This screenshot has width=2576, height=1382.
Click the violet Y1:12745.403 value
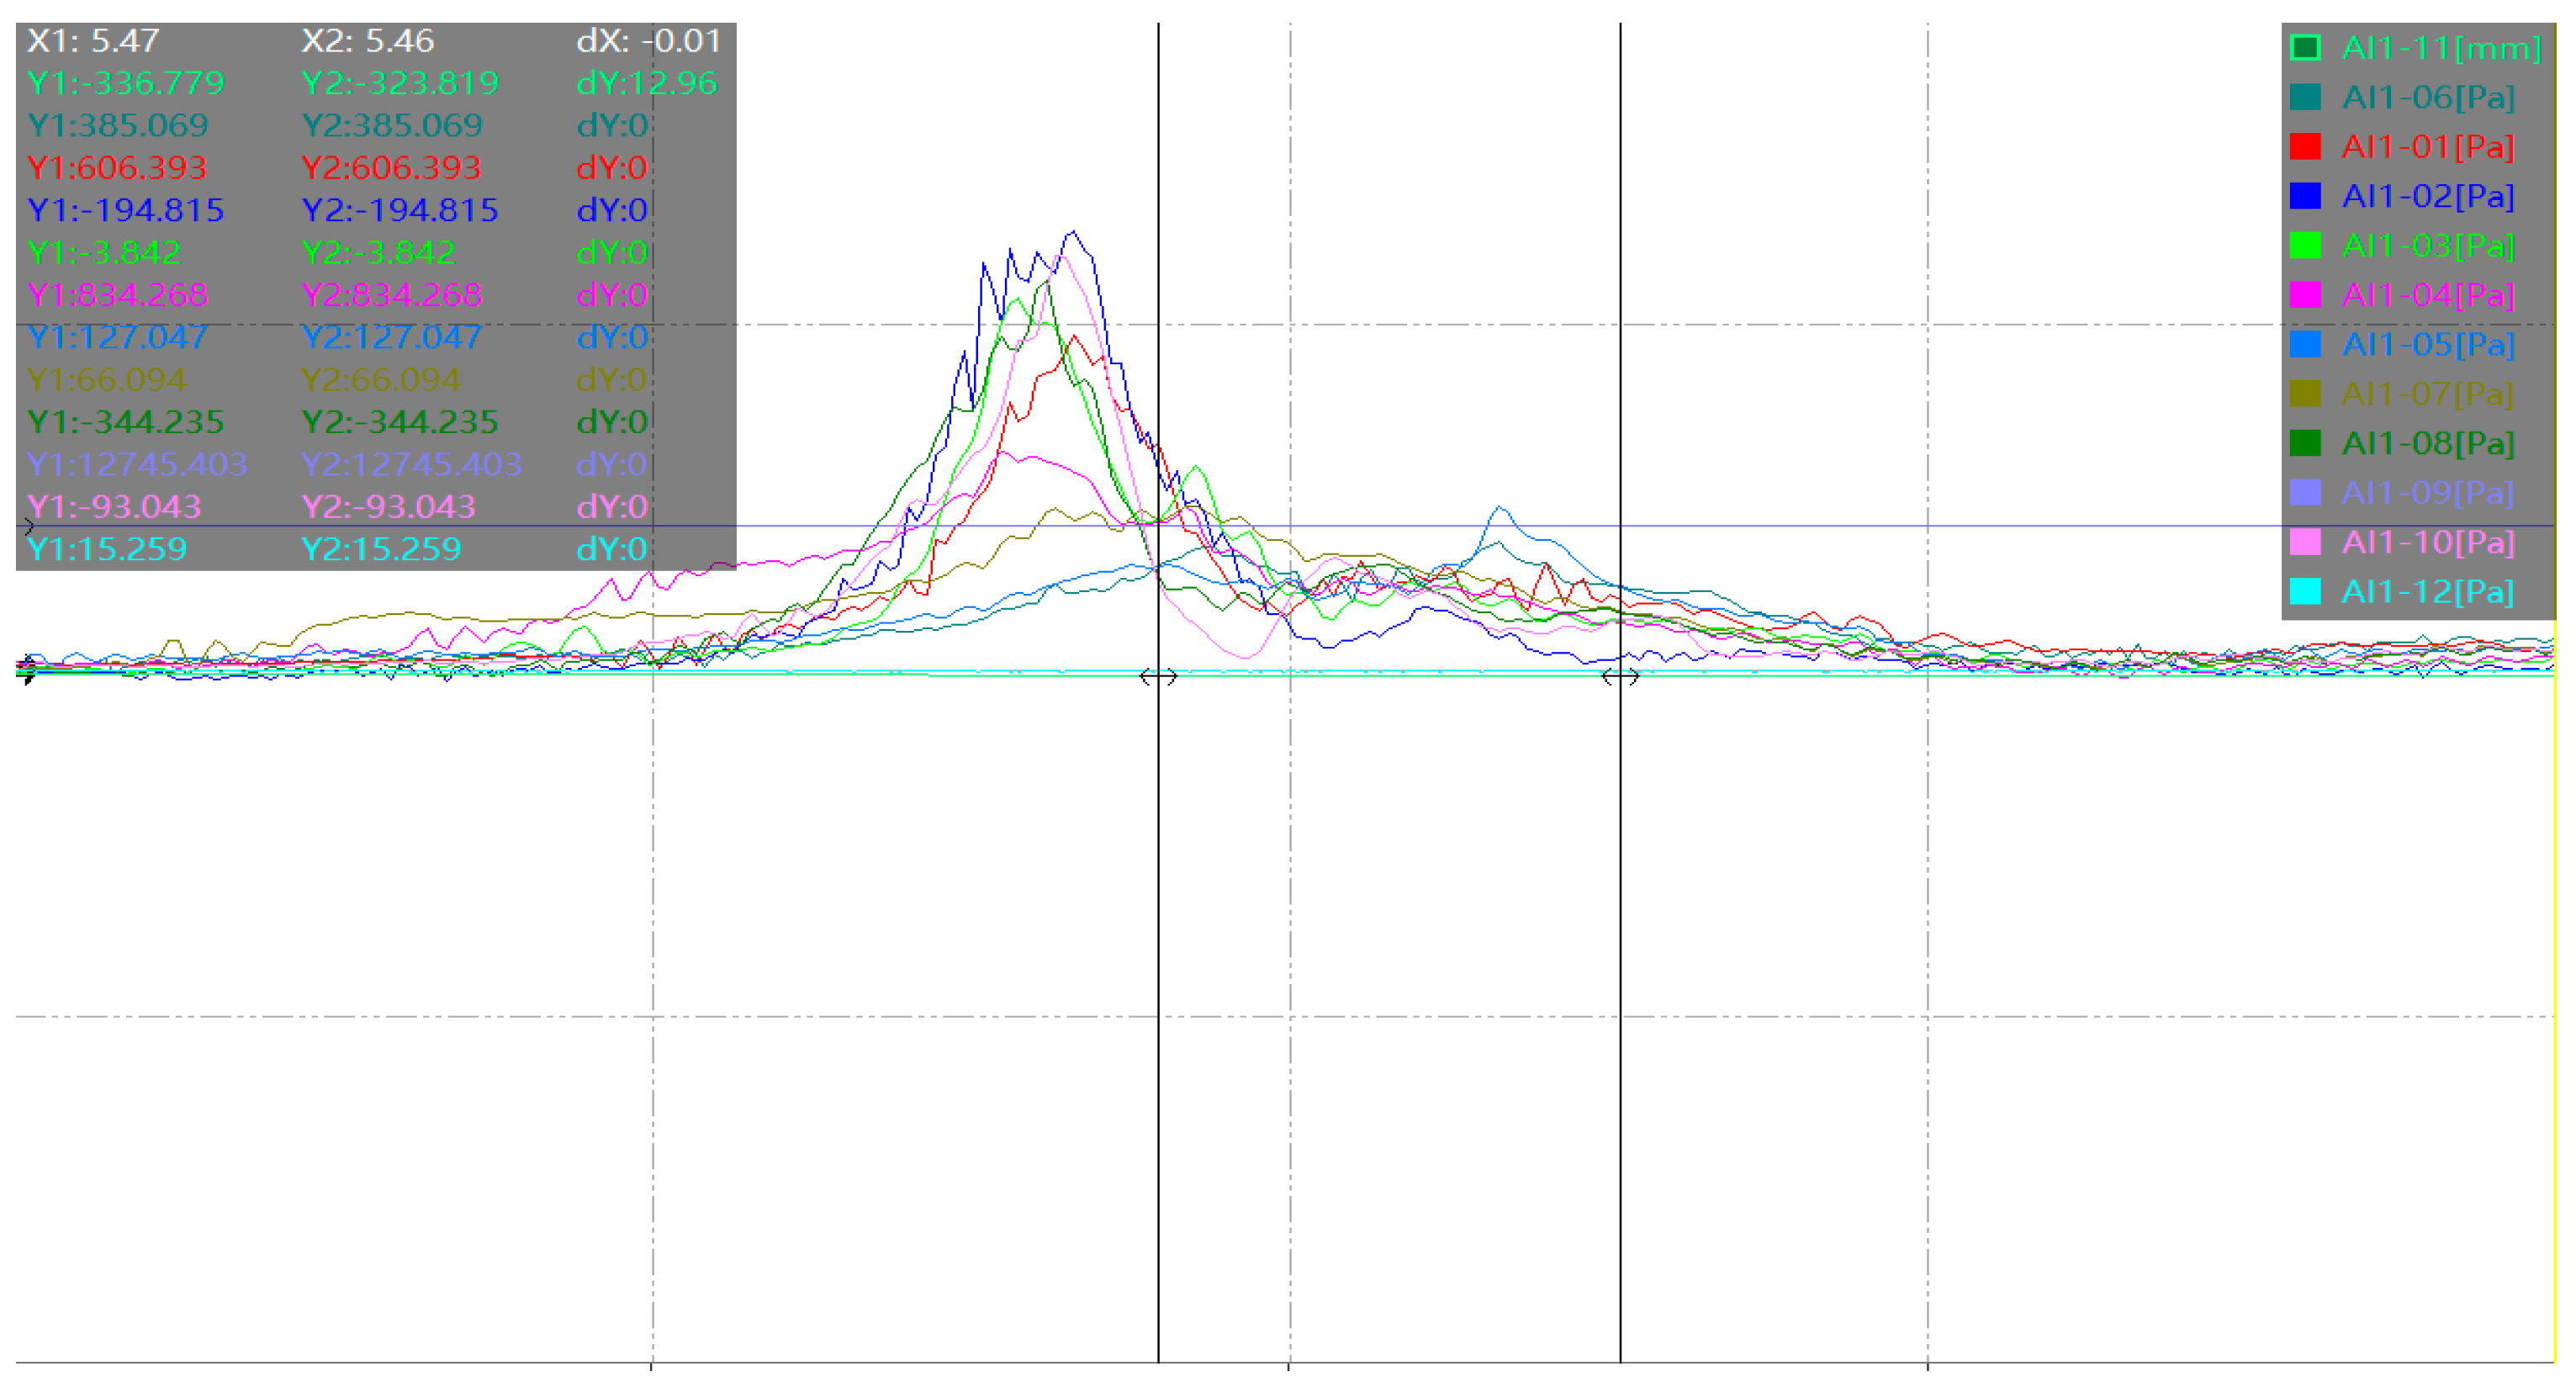pyautogui.click(x=138, y=464)
